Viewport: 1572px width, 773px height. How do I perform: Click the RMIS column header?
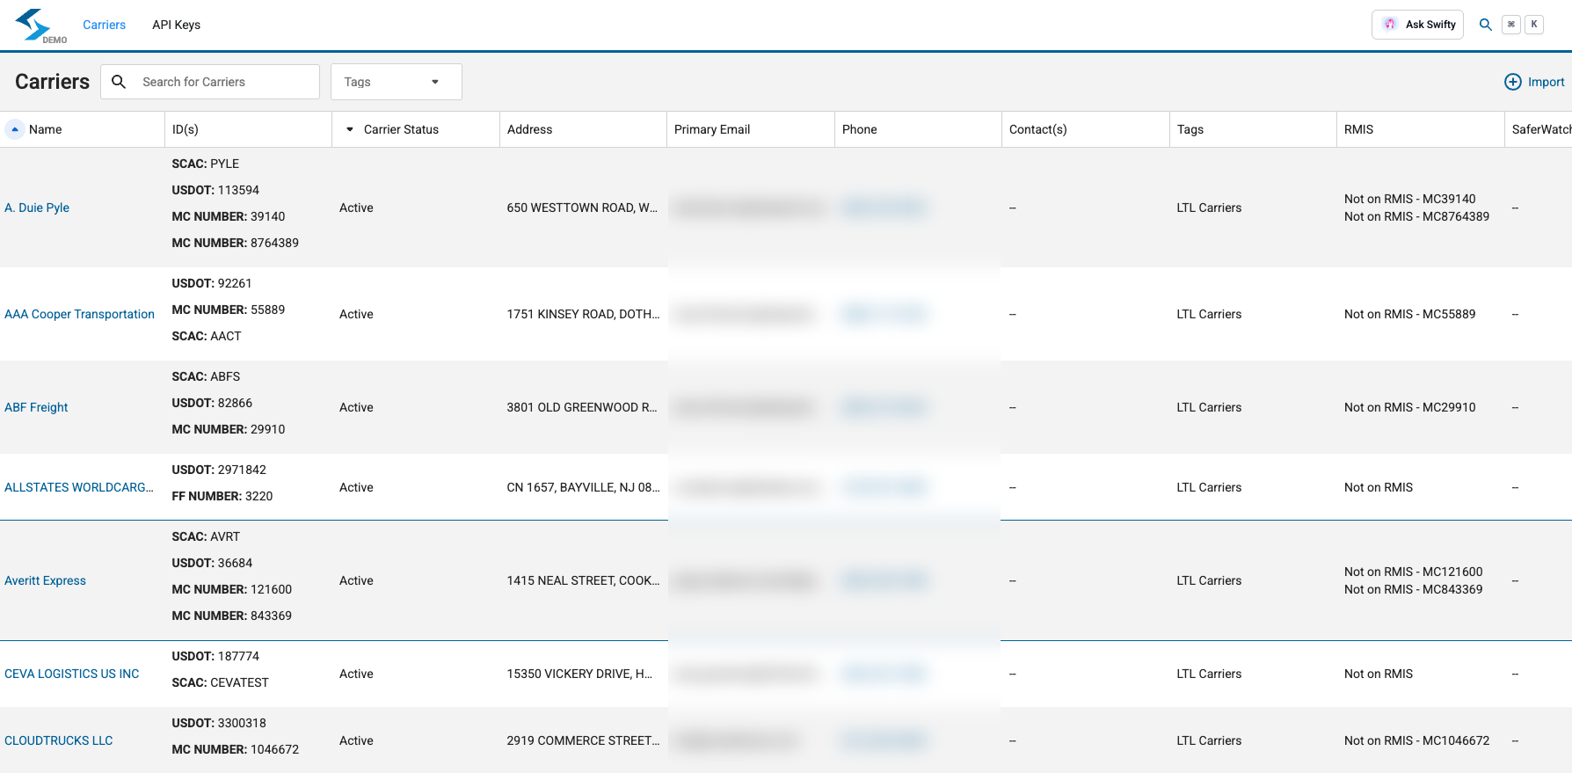pos(1359,129)
